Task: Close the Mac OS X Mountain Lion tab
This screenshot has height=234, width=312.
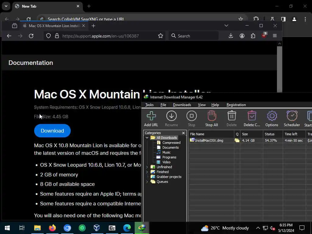Action: (83, 26)
